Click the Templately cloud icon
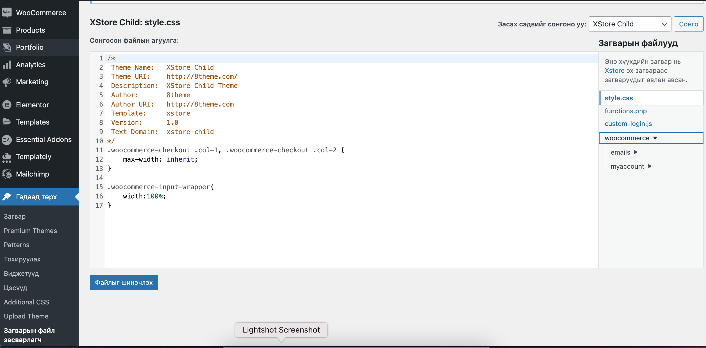The height and width of the screenshot is (348, 706). 7,157
